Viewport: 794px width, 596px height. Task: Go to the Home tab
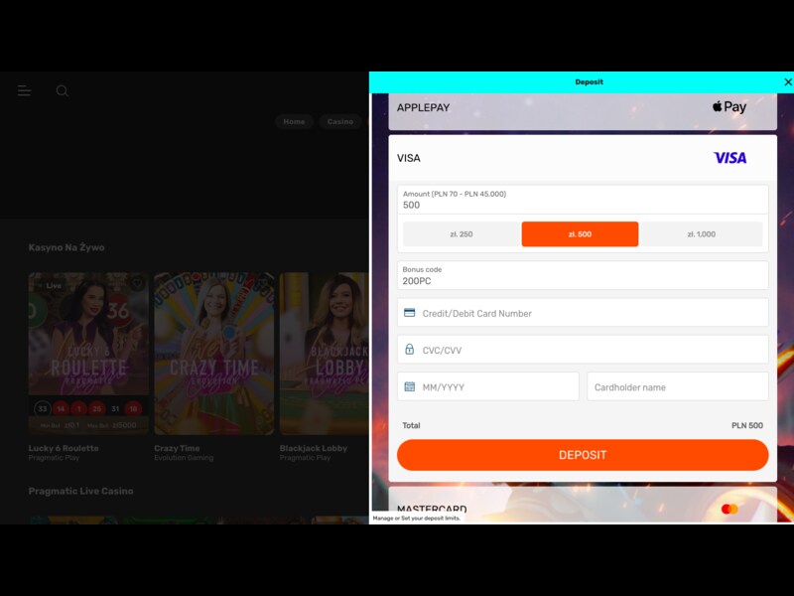[294, 122]
